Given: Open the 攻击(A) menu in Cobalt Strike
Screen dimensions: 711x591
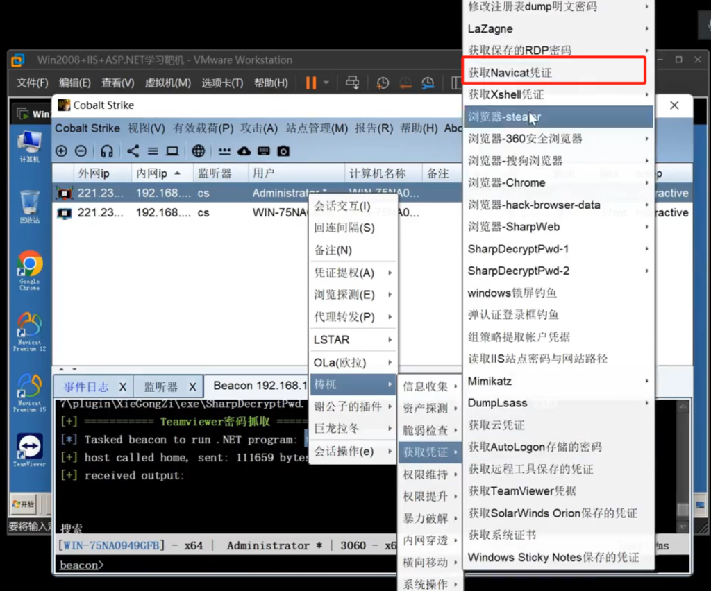Looking at the screenshot, I should click(259, 128).
